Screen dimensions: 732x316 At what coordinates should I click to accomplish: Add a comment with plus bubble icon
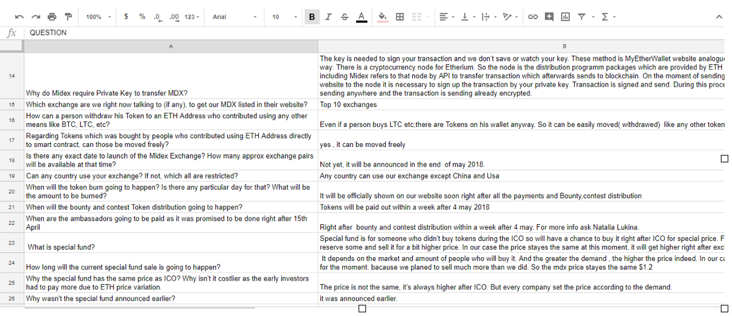pos(549,17)
